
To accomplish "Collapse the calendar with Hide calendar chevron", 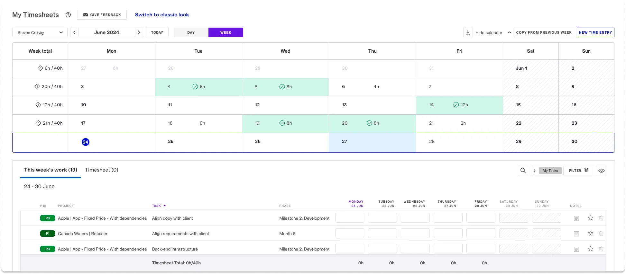I will point(510,32).
